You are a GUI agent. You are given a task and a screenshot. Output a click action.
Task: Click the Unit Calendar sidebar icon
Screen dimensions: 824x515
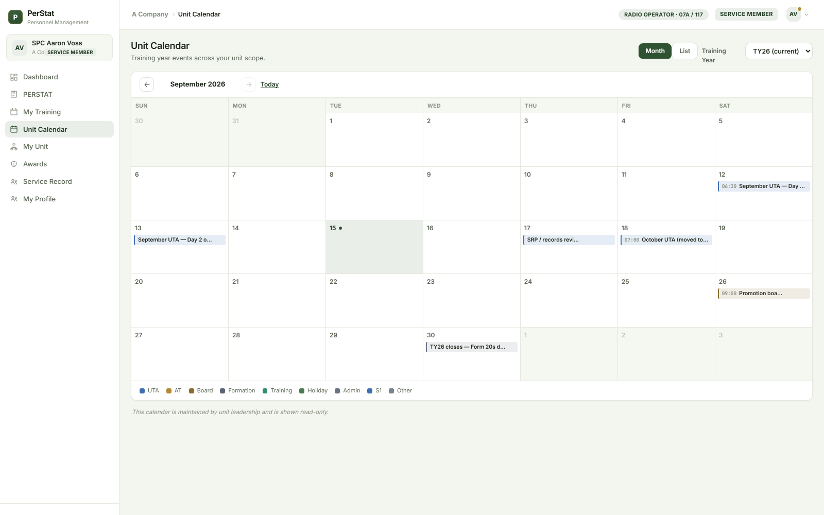click(14, 129)
